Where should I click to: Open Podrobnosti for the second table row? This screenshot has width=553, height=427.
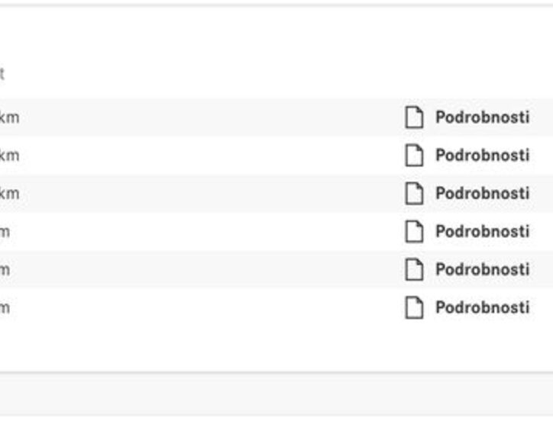[483, 156]
